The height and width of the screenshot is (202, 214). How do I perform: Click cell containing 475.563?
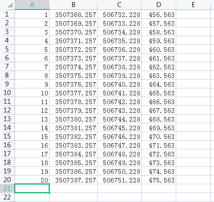159,180
